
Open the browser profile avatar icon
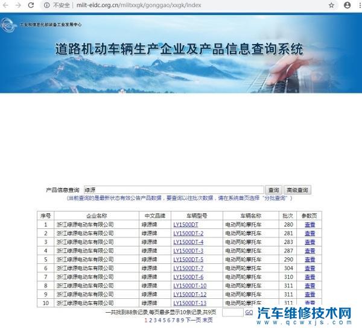347,5
